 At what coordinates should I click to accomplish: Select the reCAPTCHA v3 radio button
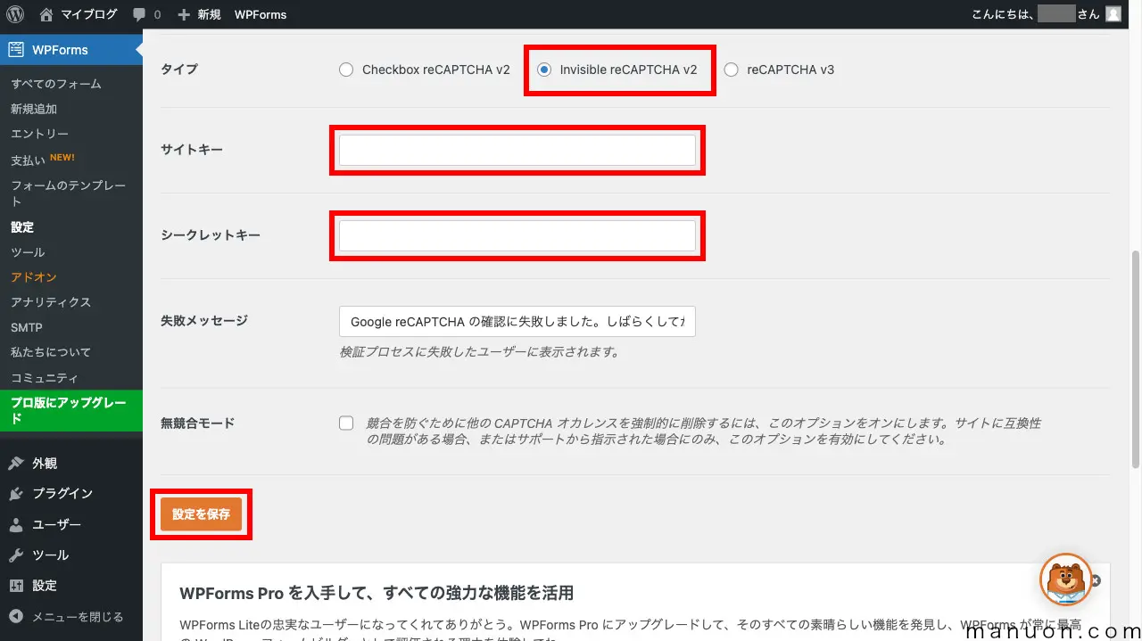coord(732,70)
